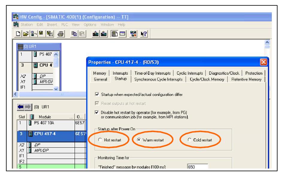Switch to the Memory tab
This screenshot has width=288, height=176.
tap(99, 73)
